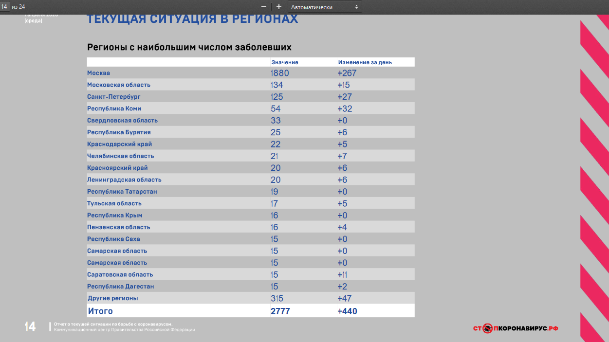609x342 pixels.
Task: Click the Изменение за день column header
Action: (x=365, y=62)
